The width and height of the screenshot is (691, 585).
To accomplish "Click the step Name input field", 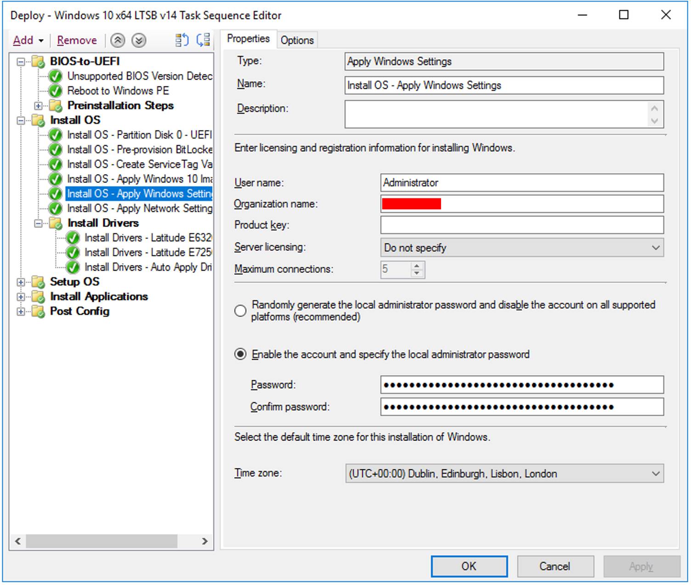I will (504, 85).
